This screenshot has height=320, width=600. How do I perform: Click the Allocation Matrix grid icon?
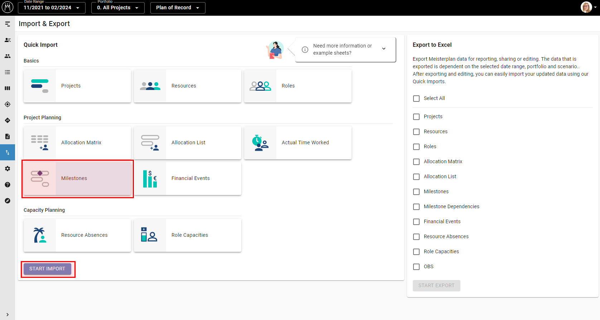click(x=40, y=143)
